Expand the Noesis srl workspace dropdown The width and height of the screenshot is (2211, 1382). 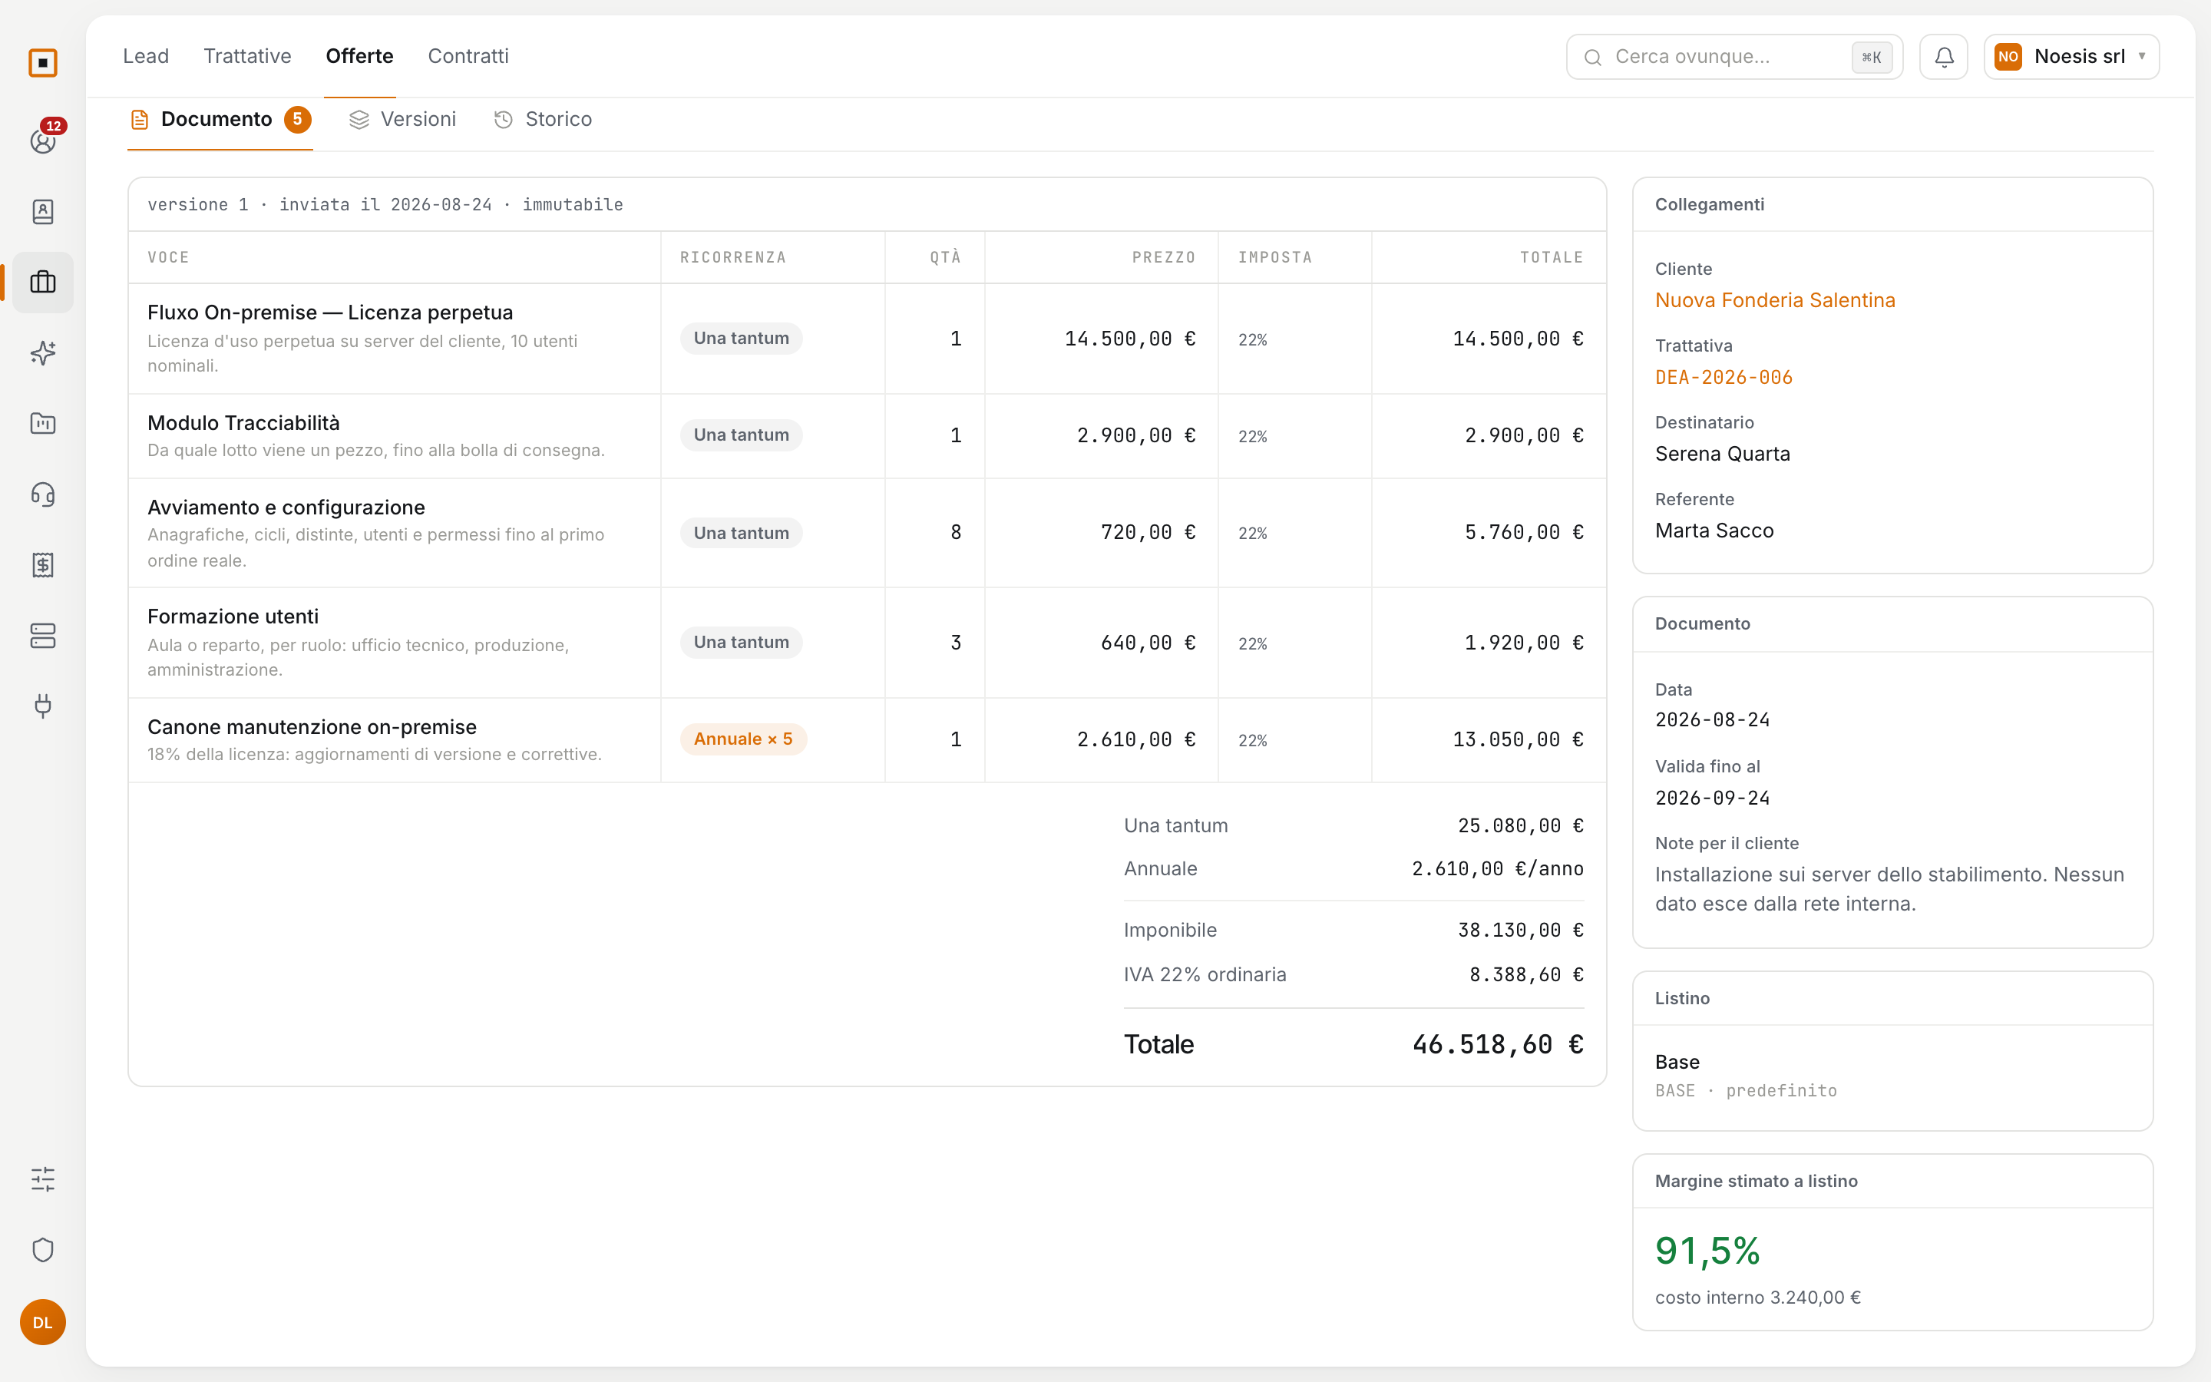(x=2071, y=57)
